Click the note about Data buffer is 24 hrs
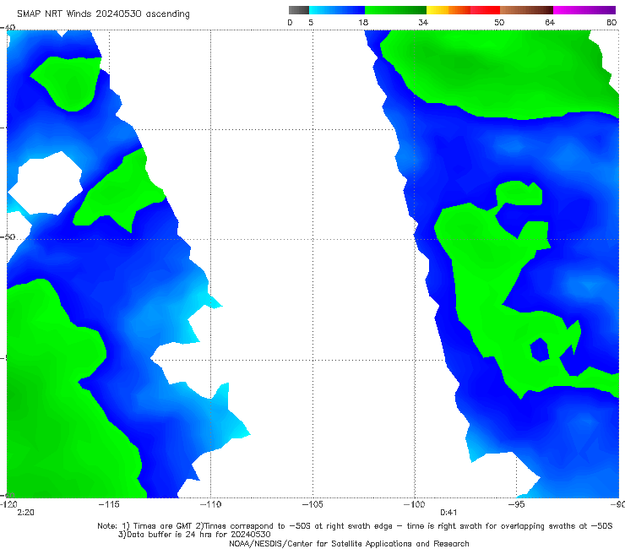Viewport: 625px width, 549px height. (194, 535)
